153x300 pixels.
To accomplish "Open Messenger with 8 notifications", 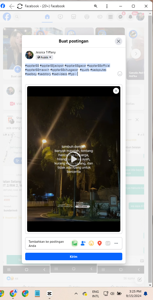I will coord(120,17).
